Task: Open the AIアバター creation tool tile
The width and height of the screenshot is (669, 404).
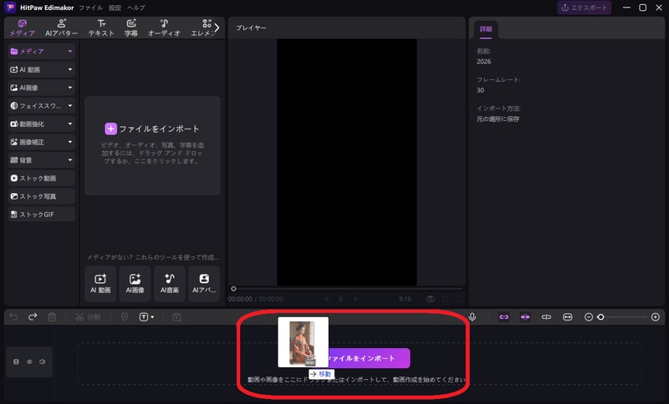Action: tap(204, 284)
